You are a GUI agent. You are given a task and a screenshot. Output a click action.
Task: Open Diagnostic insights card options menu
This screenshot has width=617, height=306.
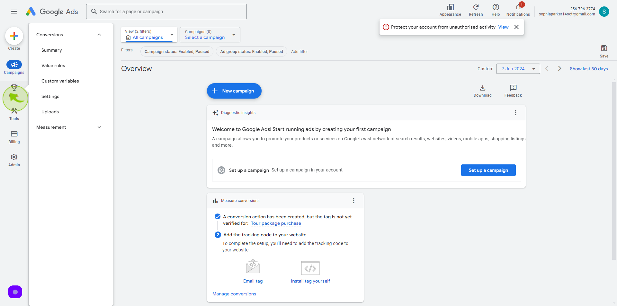click(x=515, y=113)
